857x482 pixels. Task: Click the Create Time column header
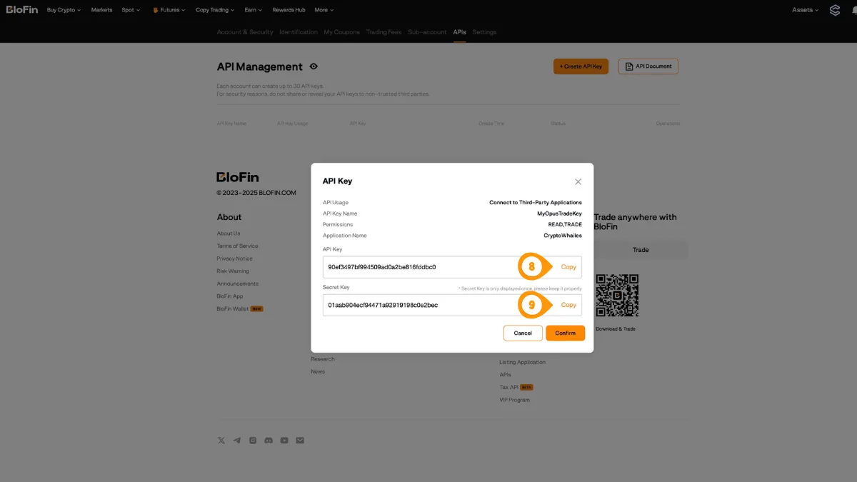point(491,124)
